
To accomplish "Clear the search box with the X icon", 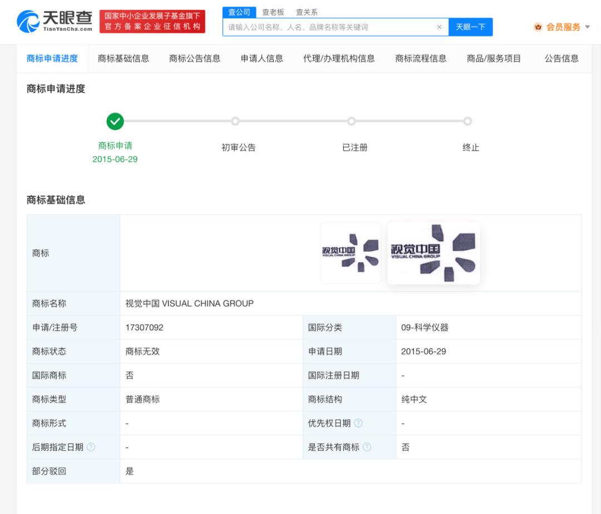I will coord(439,27).
